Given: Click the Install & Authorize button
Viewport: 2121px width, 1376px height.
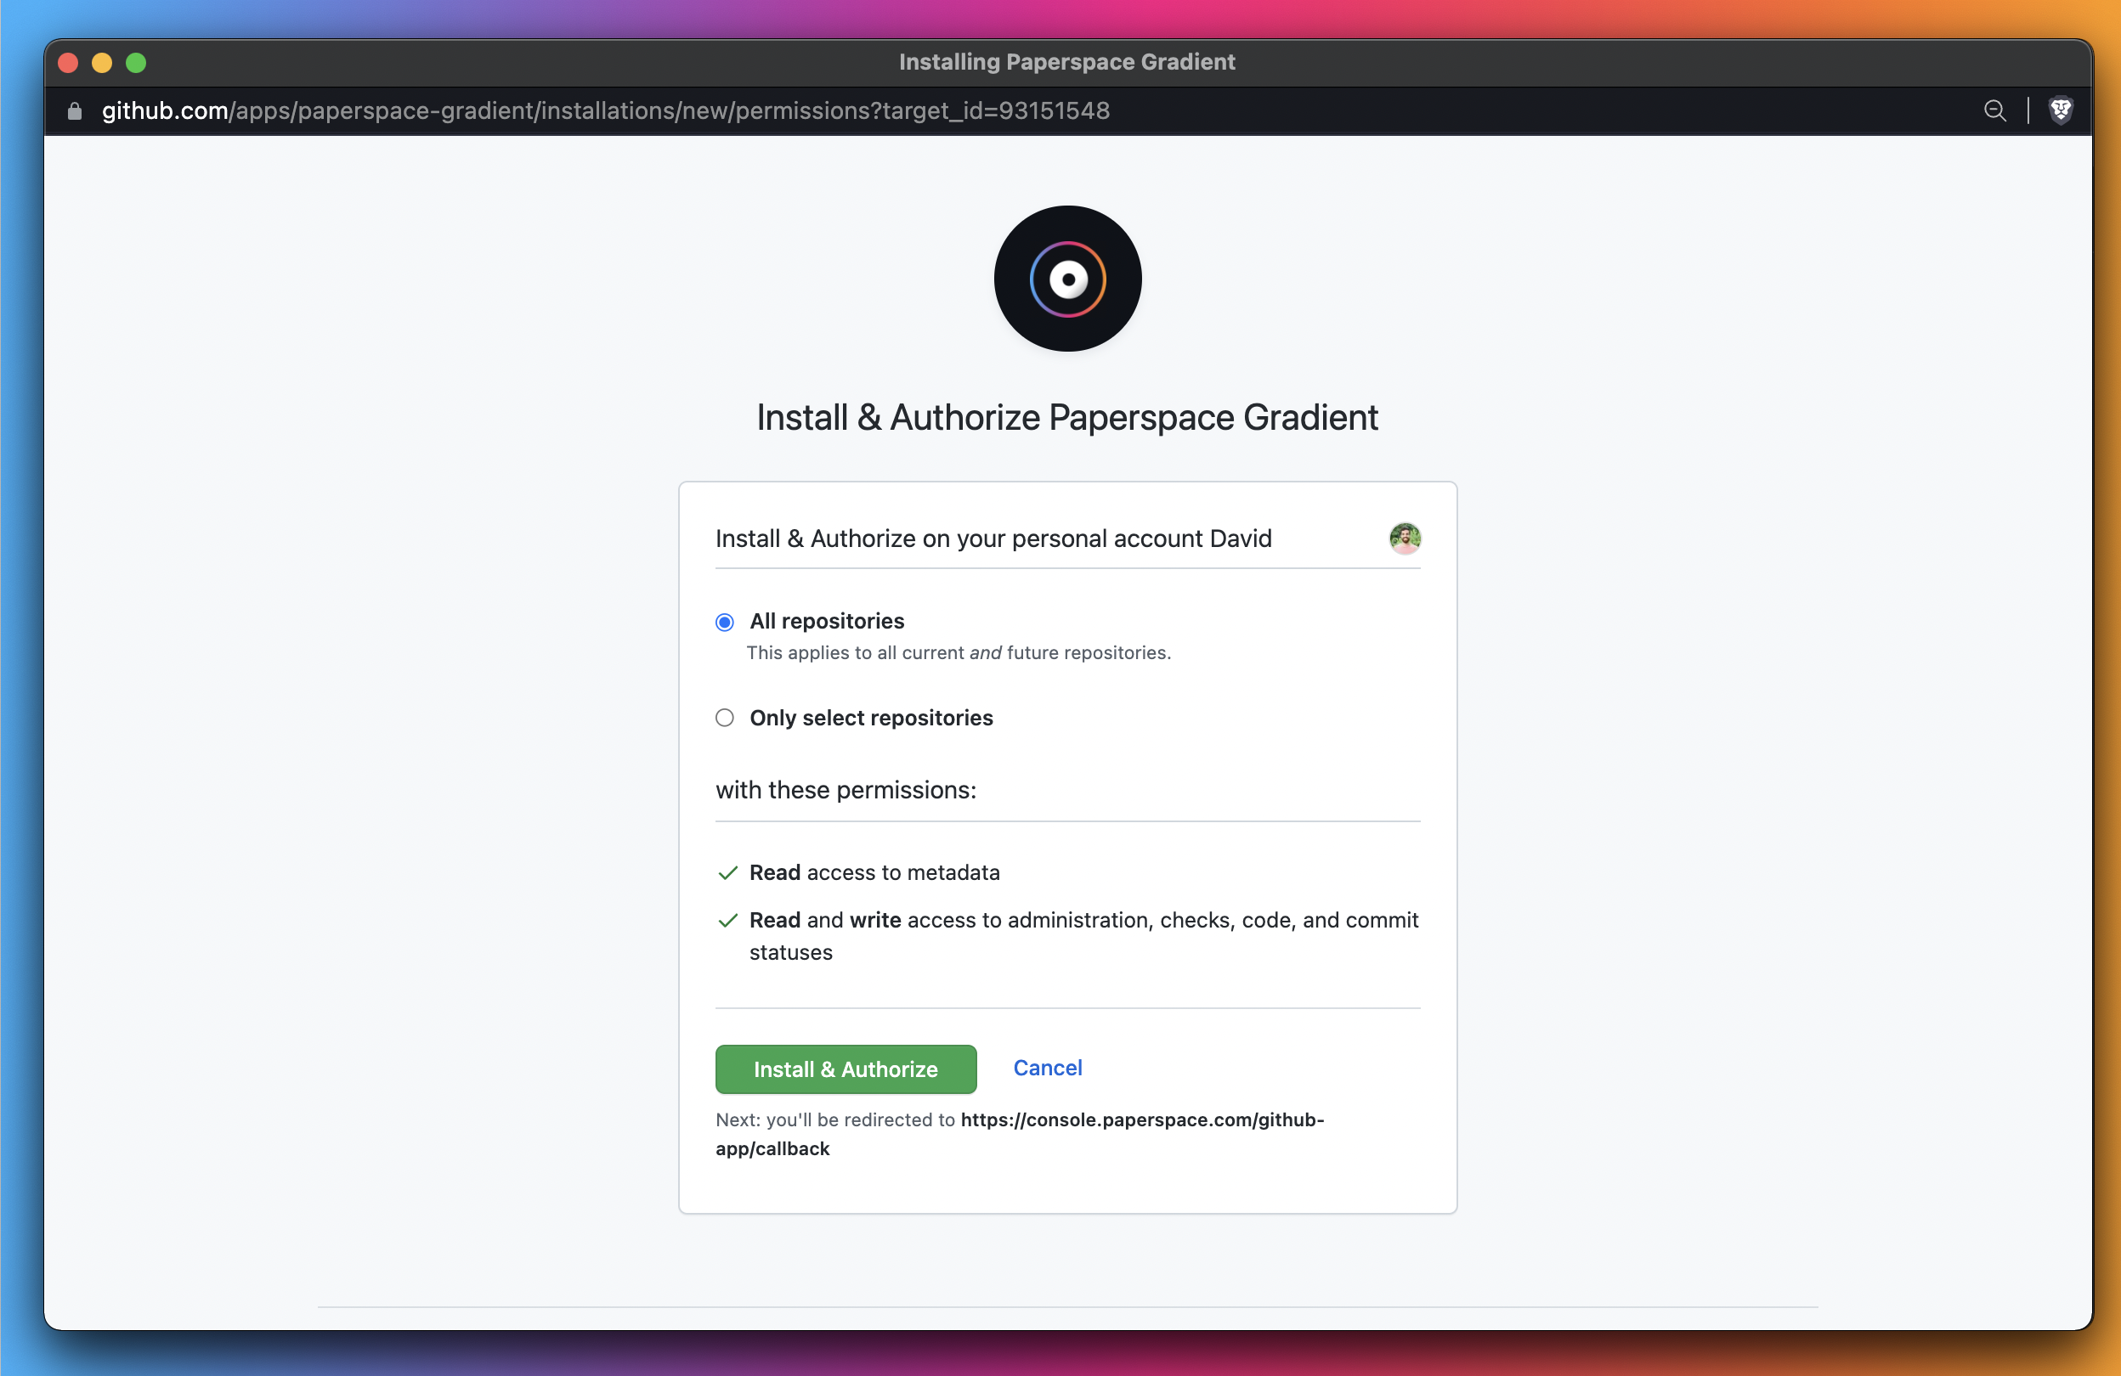Looking at the screenshot, I should pyautogui.click(x=846, y=1069).
